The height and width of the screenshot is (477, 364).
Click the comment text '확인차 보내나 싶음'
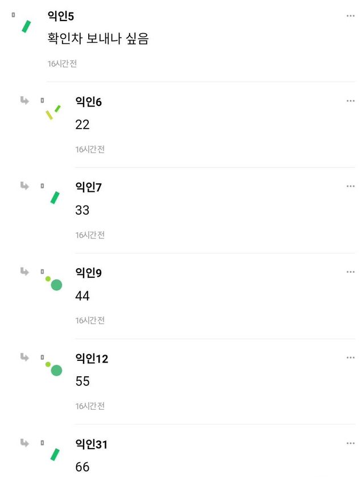coord(98,39)
